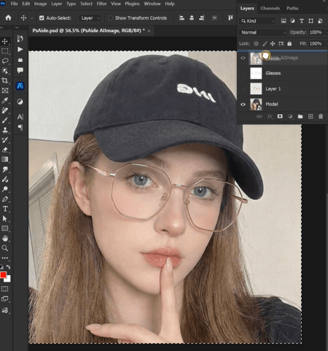328x351 pixels.
Task: Show the Glasses layer
Action: [x=243, y=73]
